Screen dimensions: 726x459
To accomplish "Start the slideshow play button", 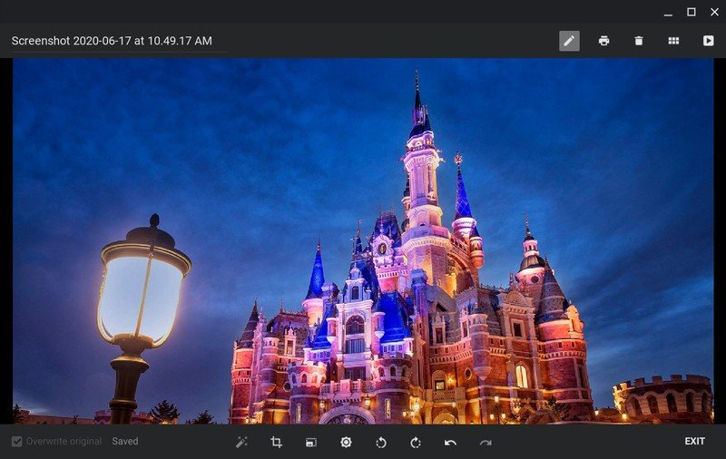I will [709, 41].
